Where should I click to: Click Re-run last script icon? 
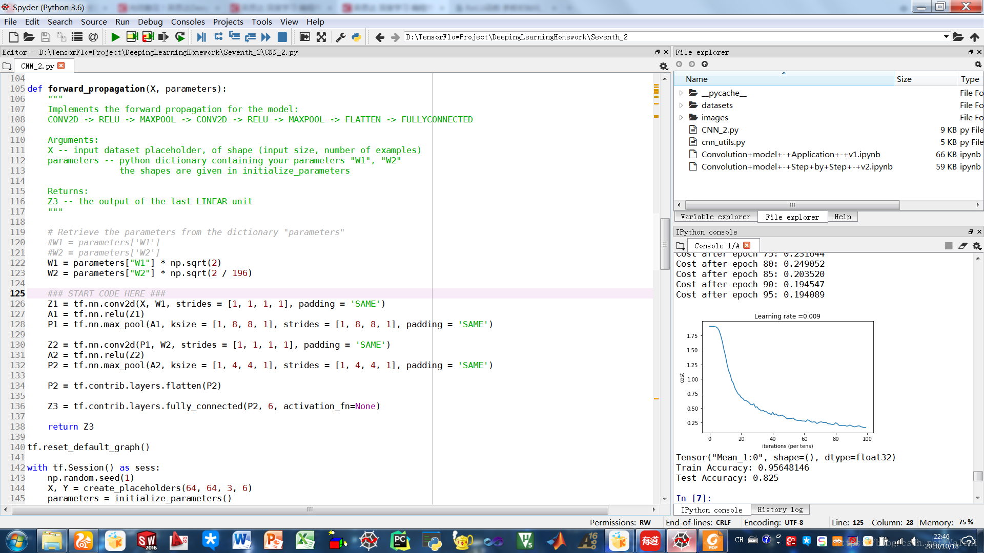[180, 37]
